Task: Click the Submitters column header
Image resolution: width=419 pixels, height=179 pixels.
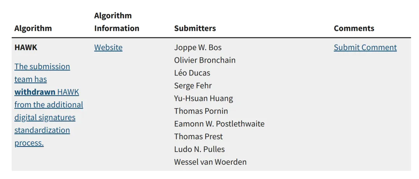Action: pyautogui.click(x=195, y=28)
